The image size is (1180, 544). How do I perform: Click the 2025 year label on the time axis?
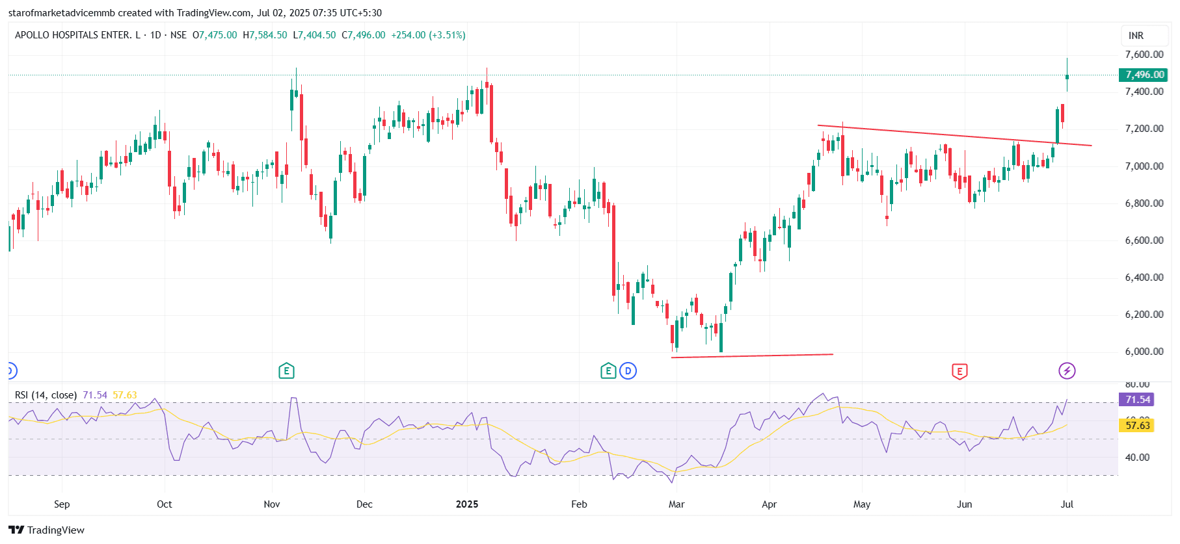467,504
